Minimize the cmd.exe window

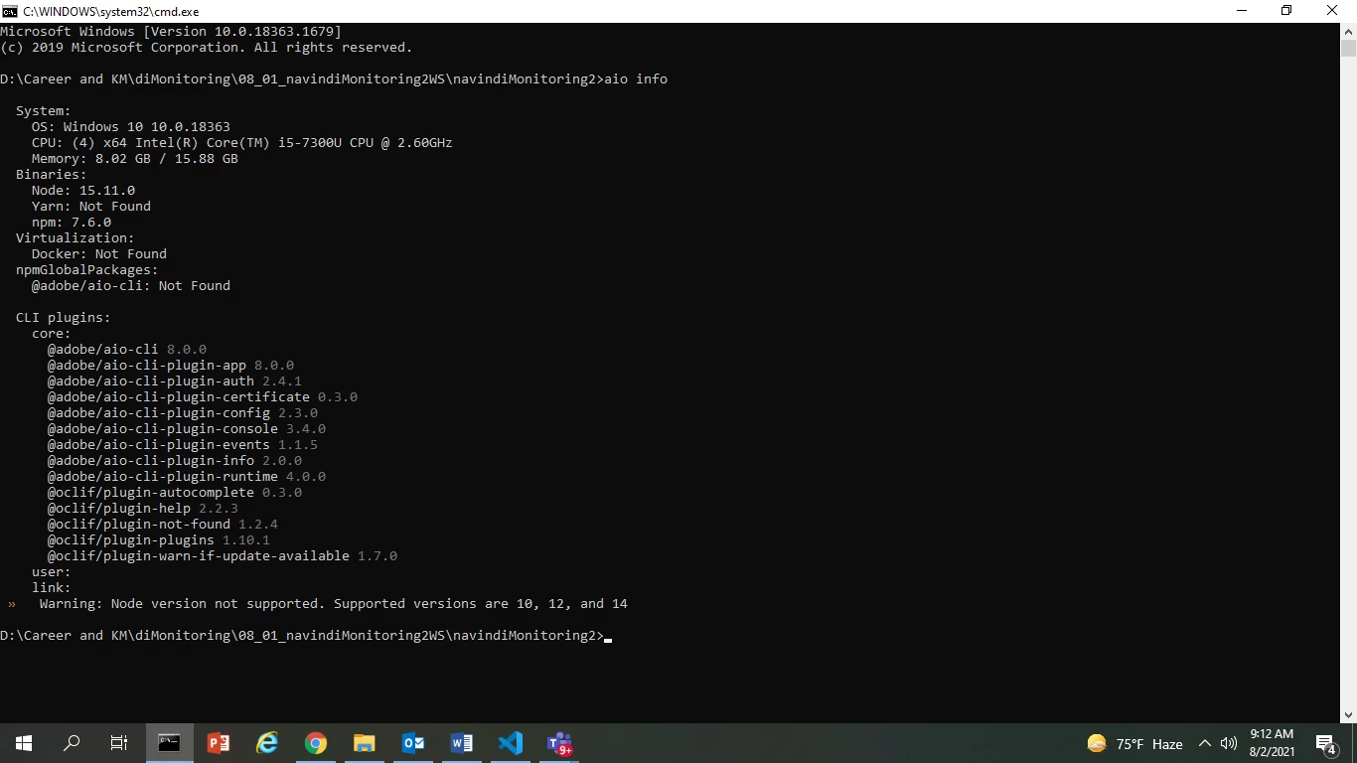tap(1242, 11)
